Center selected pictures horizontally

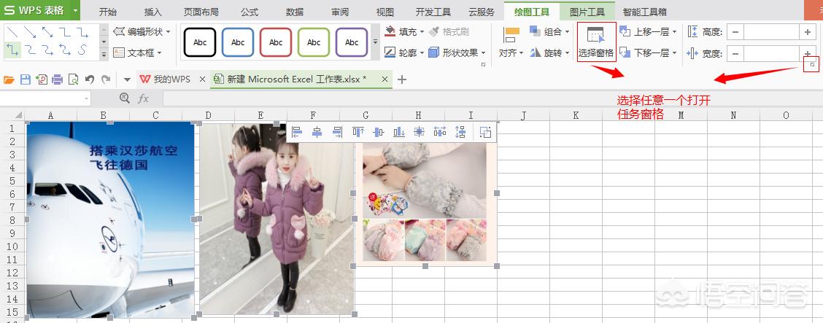(x=317, y=132)
